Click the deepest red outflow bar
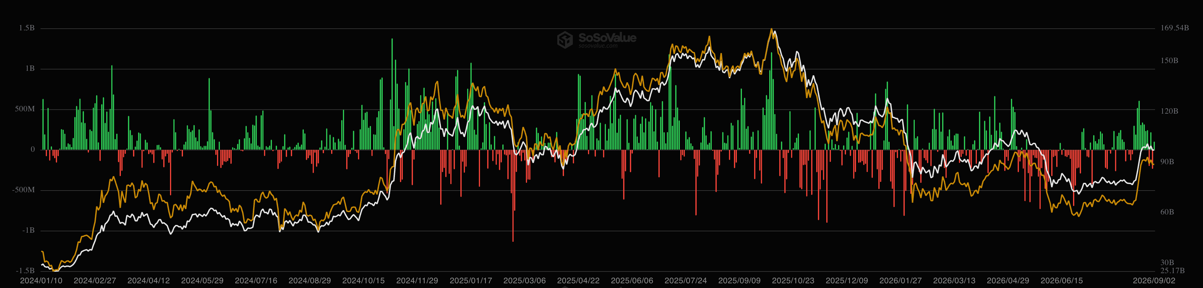 tap(513, 196)
